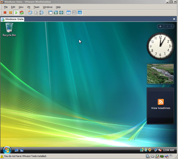Click the grayed USB device status bar icon

[x=171, y=156]
